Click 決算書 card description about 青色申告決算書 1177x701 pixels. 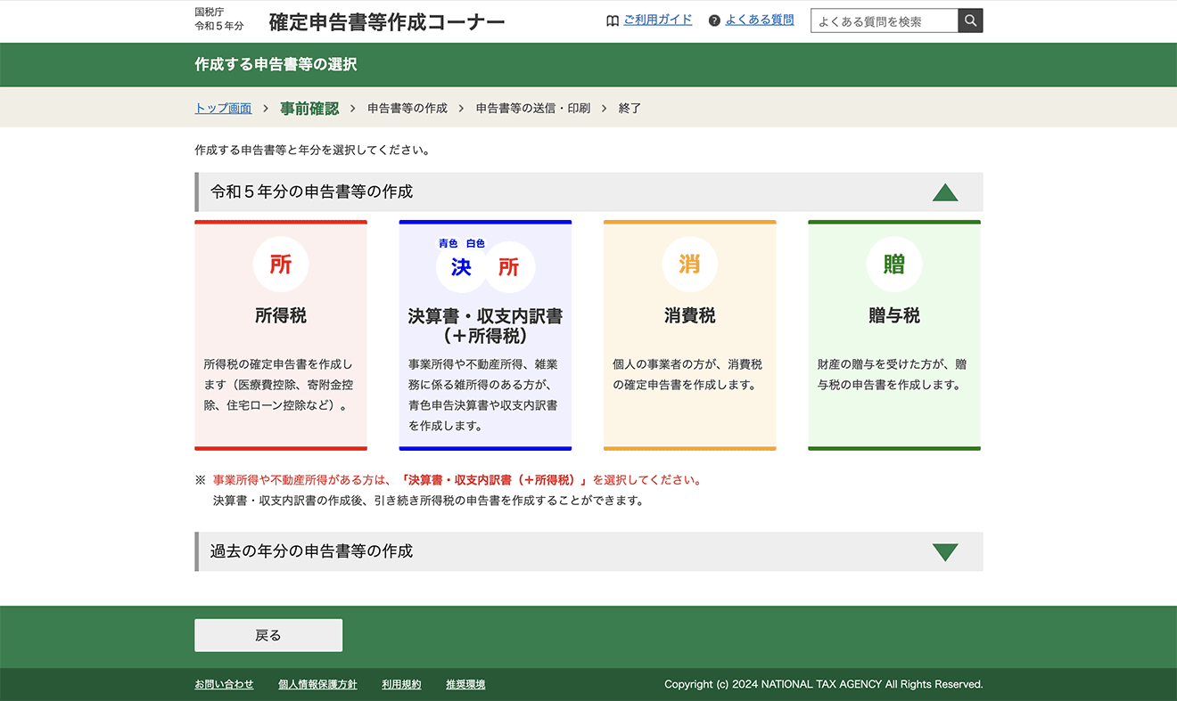coord(485,395)
